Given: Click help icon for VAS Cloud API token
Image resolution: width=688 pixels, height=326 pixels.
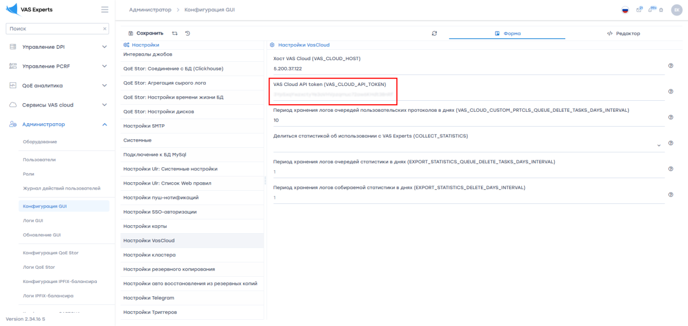Looking at the screenshot, I should (671, 92).
